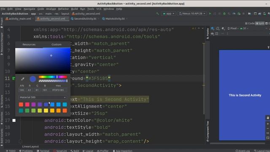
Task: Open the app run configuration dropdown
Action: [x=168, y=14]
